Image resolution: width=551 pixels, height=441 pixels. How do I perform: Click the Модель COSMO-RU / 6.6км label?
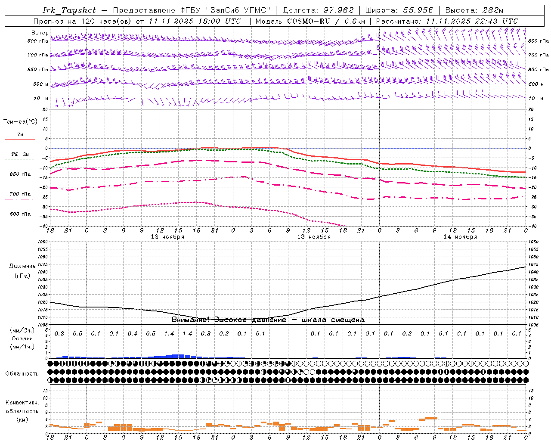[x=310, y=21]
